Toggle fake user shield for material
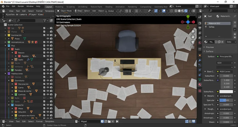This screenshot has width=238, height=127. [x=216, y=42]
